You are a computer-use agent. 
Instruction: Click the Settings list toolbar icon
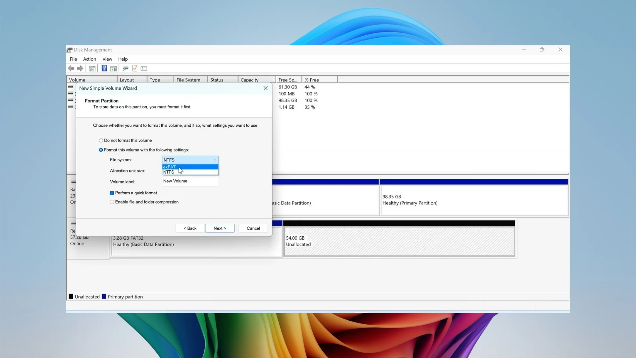pyautogui.click(x=144, y=68)
